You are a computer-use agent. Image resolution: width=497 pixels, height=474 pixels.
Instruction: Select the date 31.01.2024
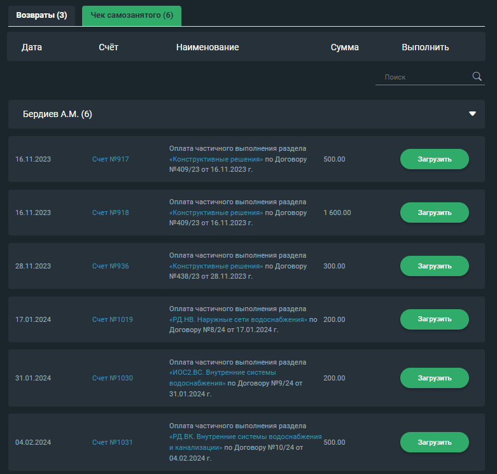pos(33,378)
